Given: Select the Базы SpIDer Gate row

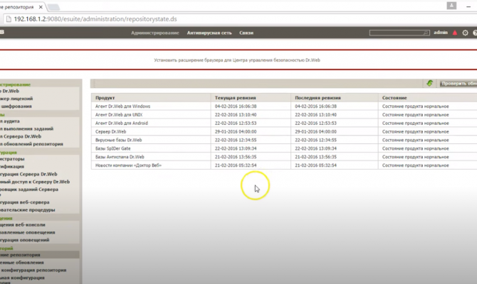Looking at the screenshot, I should 284,148.
